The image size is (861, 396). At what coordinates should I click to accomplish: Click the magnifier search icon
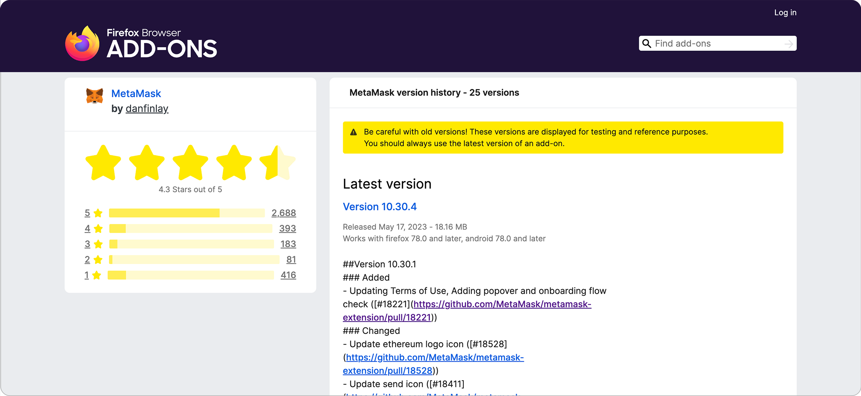click(647, 44)
